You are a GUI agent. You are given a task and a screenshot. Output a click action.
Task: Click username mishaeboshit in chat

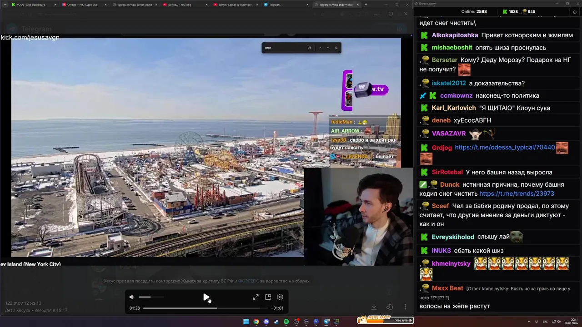pos(452,48)
